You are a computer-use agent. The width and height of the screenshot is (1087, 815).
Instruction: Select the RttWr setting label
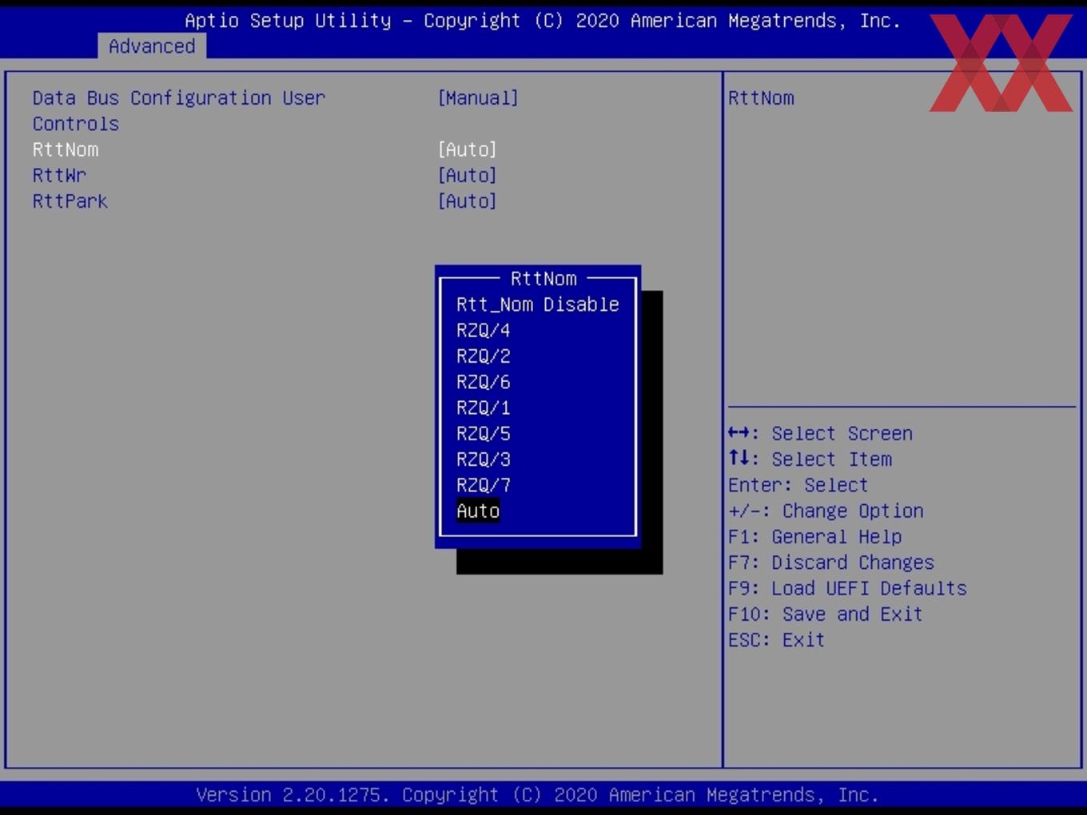tap(59, 175)
